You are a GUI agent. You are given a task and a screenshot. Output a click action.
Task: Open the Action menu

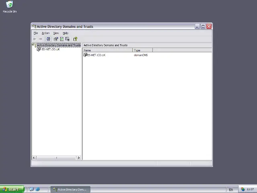click(45, 33)
